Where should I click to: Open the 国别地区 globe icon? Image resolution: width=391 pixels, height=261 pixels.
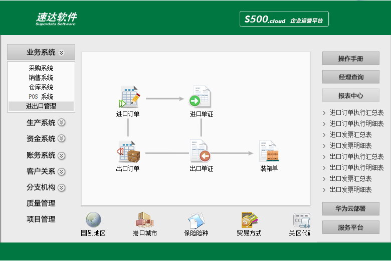coord(93,219)
